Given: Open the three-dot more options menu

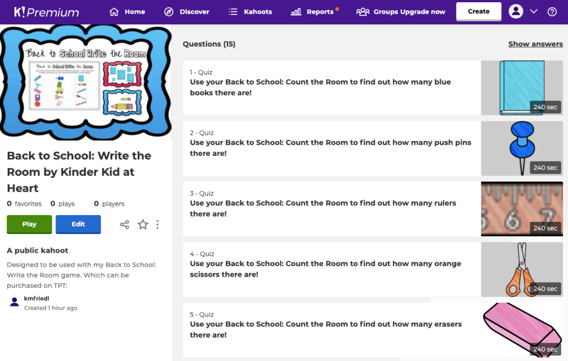Looking at the screenshot, I should tap(158, 225).
